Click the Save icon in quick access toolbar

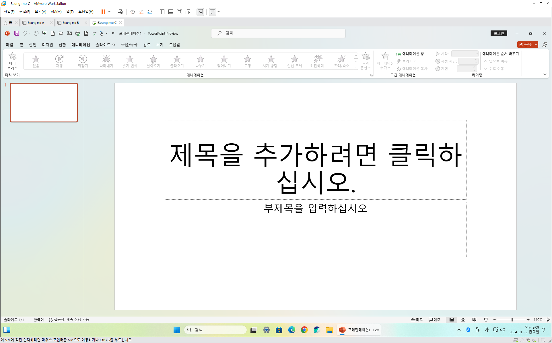pos(17,33)
